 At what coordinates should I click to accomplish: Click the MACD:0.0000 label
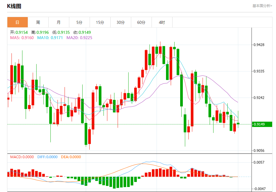click(x=22, y=157)
